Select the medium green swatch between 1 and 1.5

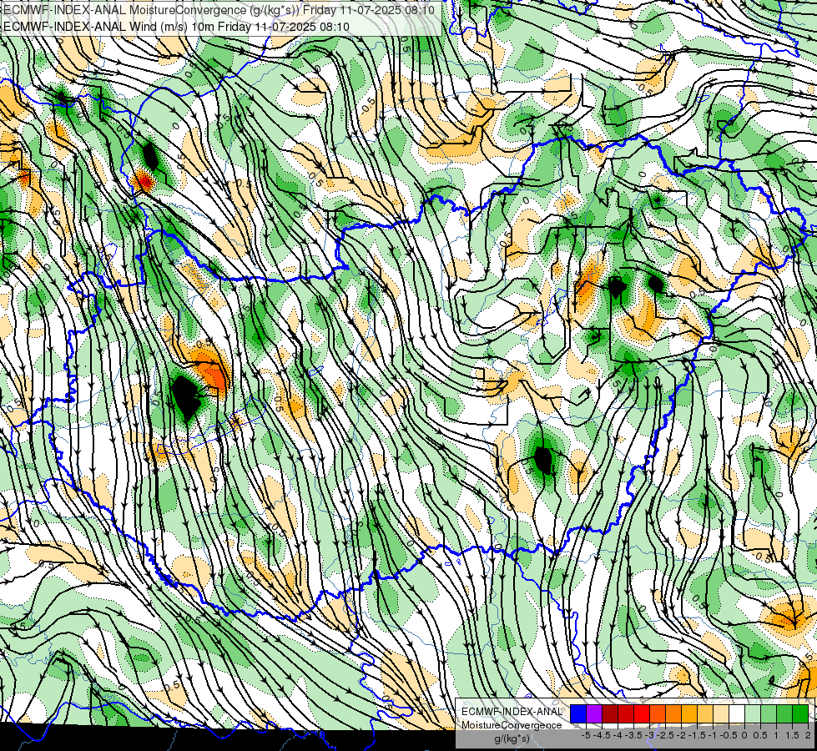coord(784,714)
